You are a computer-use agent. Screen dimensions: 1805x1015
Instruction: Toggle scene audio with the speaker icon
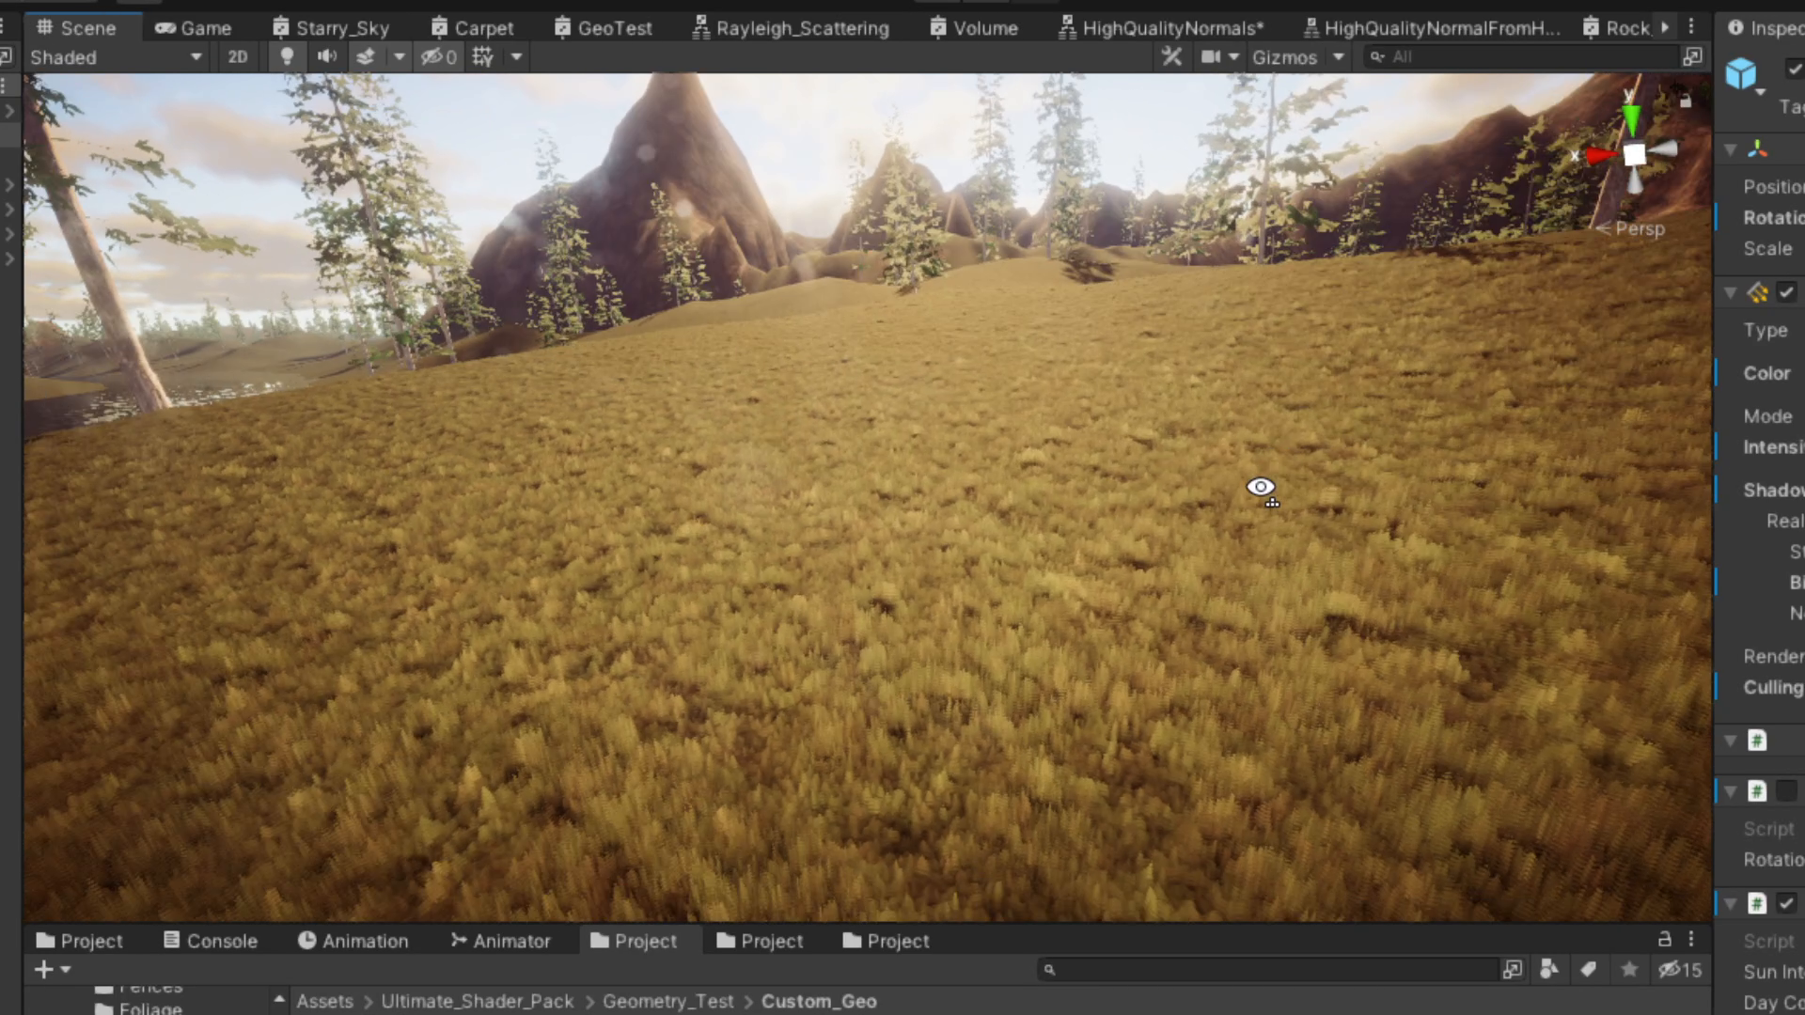pos(326,56)
